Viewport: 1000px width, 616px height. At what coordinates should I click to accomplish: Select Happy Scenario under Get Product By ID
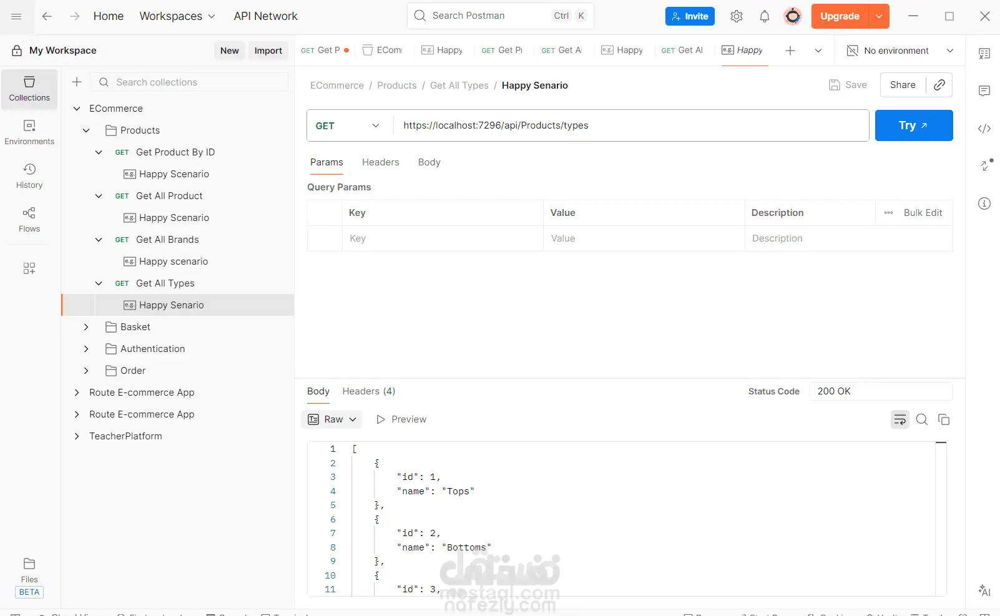point(174,174)
